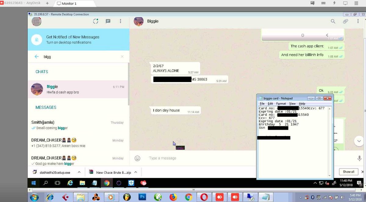The height and width of the screenshot is (202, 366).
Task: Open Notepad Format menu
Action: pyautogui.click(x=281, y=104)
